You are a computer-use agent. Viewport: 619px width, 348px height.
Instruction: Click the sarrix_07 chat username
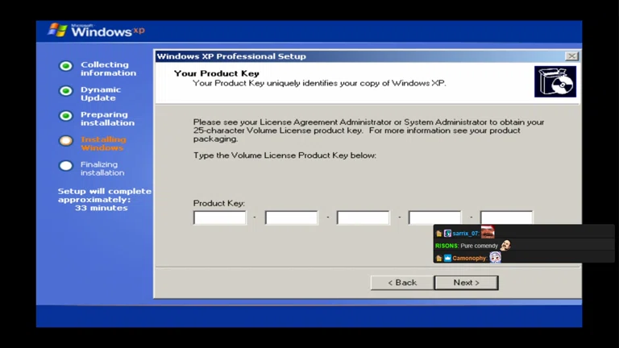(x=466, y=234)
